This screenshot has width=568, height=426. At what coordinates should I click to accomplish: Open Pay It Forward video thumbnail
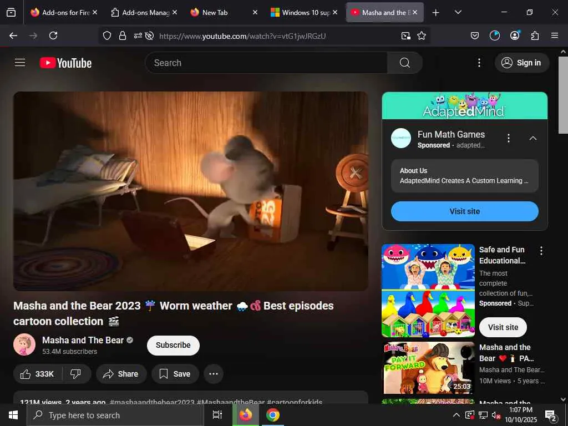[428, 368]
